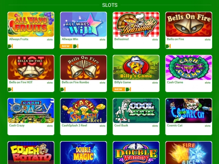The image size is (219, 164).
Task: Click the slots tag beside Cash Clams
Action: [207, 83]
